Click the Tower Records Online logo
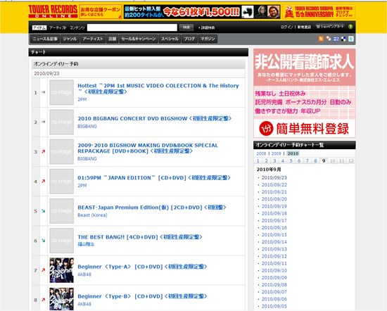Screen dimensions: 387x311 (x=53, y=11)
